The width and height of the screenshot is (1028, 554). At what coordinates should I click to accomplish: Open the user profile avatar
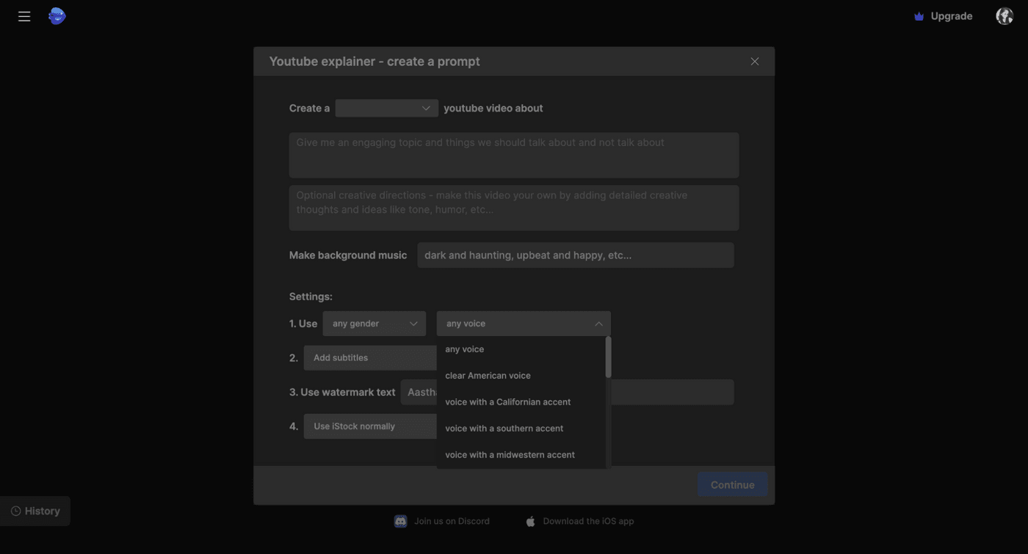1004,16
